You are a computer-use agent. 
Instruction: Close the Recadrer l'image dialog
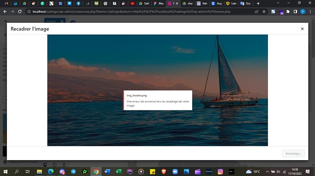coord(302,29)
